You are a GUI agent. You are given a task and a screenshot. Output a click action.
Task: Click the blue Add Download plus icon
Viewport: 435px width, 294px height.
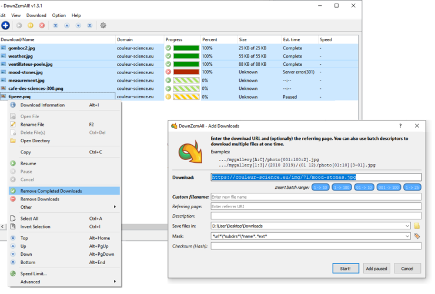[6, 25]
